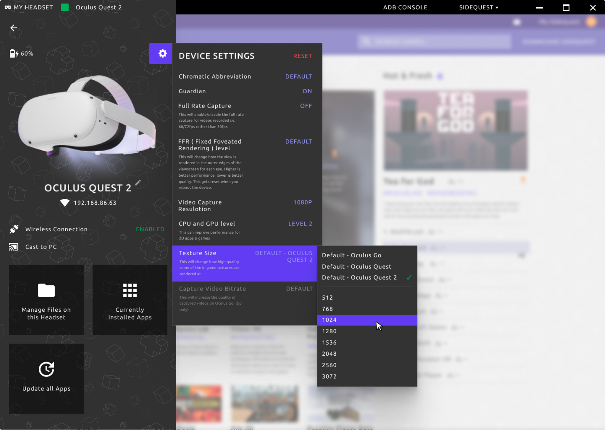This screenshot has height=430, width=605.
Task: Minimize the SideQuest window
Action: [539, 8]
